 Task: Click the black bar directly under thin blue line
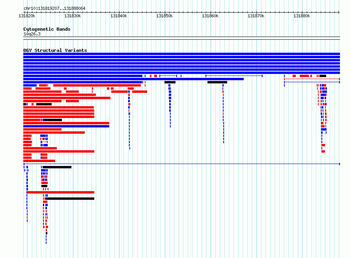coord(57,167)
